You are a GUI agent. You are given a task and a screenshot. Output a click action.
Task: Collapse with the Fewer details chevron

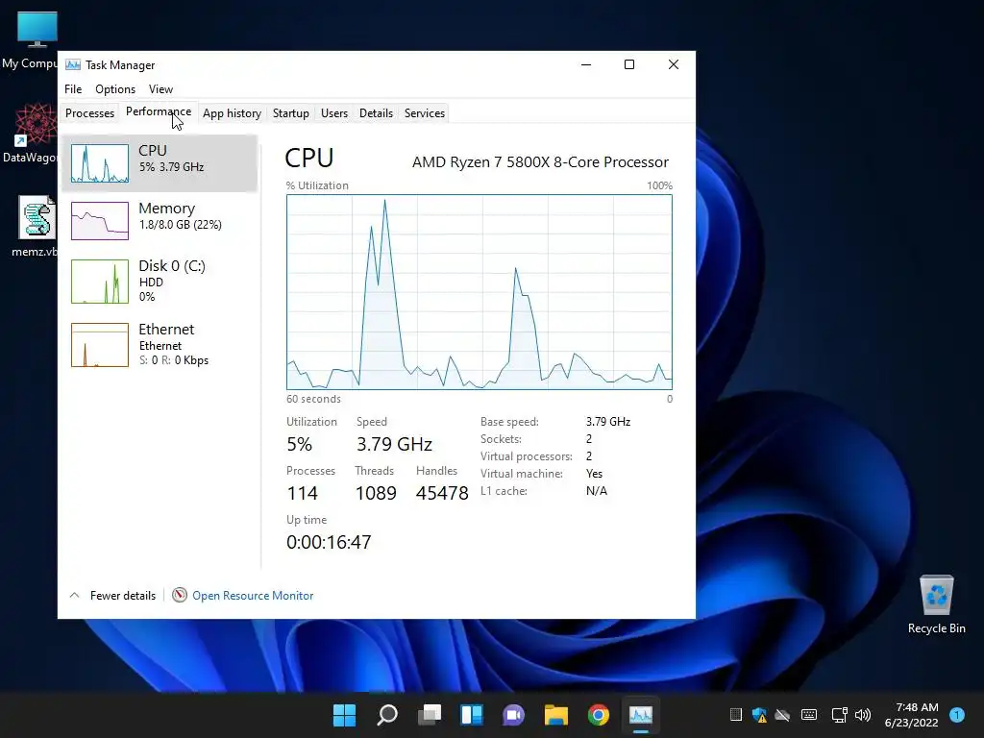(x=74, y=595)
